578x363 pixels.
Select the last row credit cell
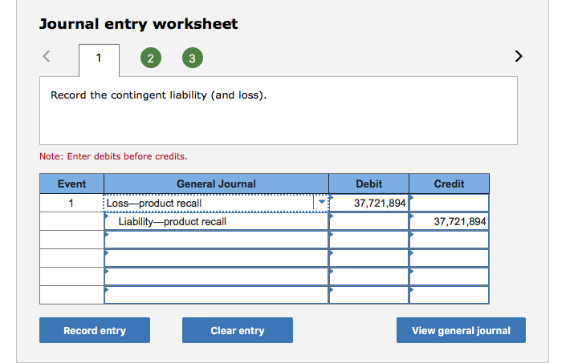pos(450,295)
